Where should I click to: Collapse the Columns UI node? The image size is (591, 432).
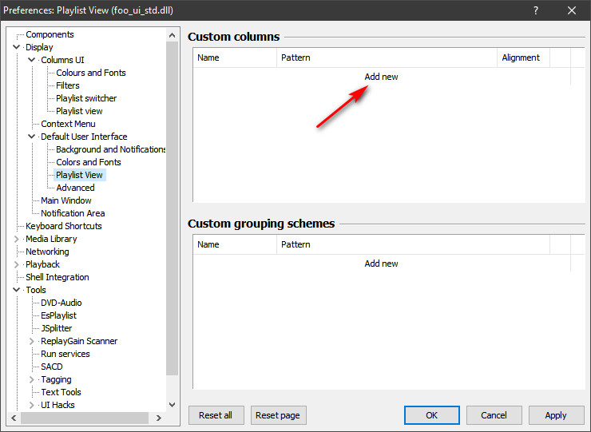click(32, 60)
